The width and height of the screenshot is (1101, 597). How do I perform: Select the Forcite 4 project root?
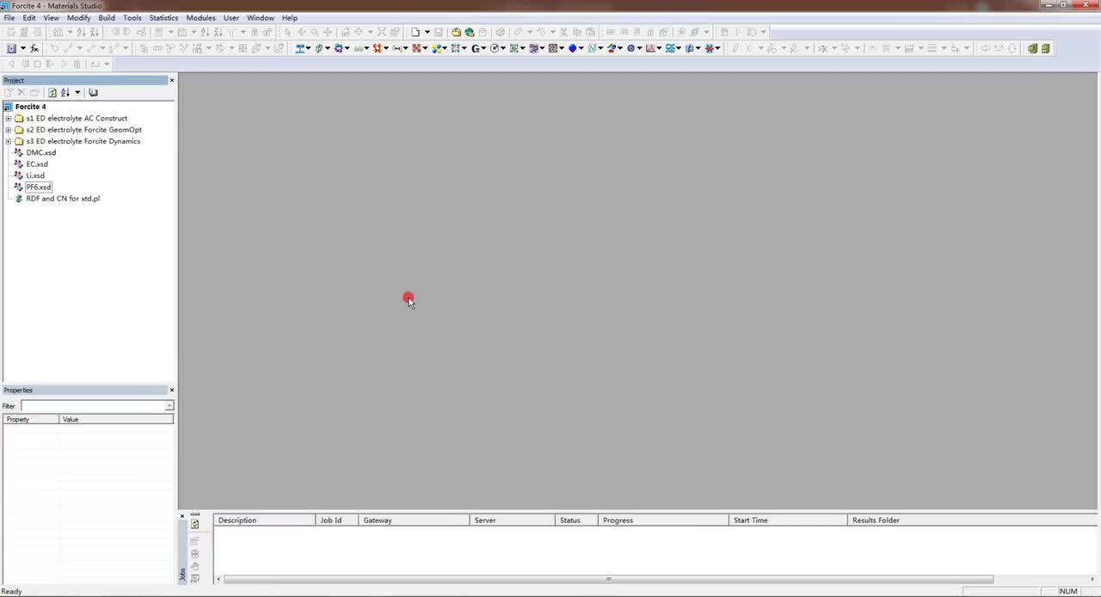point(30,107)
